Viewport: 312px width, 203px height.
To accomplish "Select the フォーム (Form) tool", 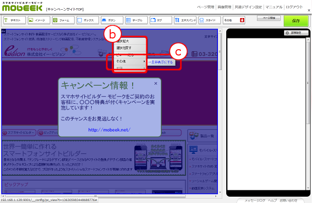I will [x=62, y=20].
